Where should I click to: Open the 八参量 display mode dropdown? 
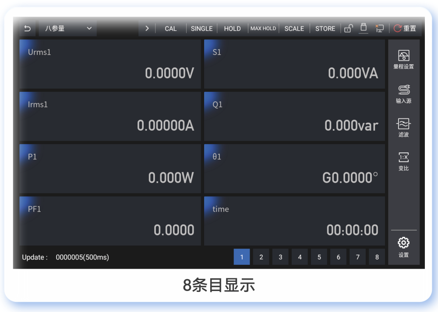tap(68, 28)
